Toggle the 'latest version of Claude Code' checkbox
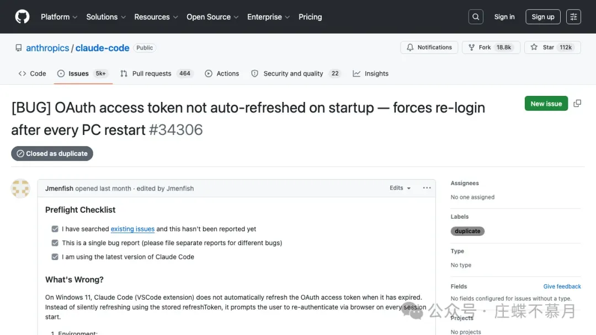The height and width of the screenshot is (335, 596). 55,257
